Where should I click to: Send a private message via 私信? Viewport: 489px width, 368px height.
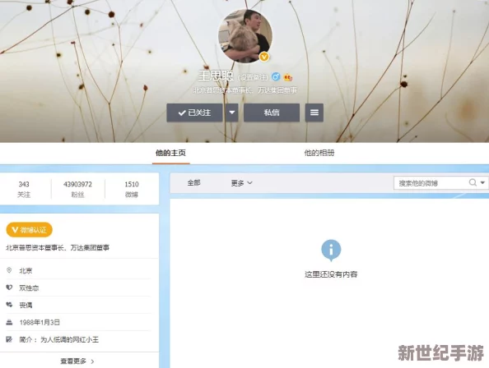272,113
